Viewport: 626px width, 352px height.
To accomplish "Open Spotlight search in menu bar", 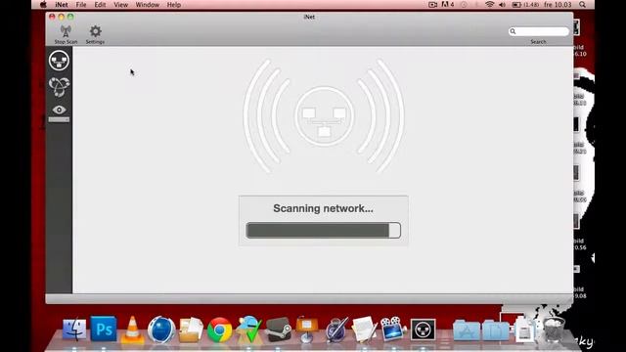I will tap(583, 5).
